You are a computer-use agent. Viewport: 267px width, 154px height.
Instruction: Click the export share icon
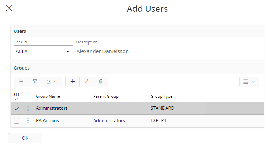(x=48, y=82)
